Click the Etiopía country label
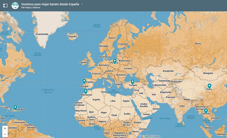This screenshot has height=138, width=227. (x=137, y=122)
